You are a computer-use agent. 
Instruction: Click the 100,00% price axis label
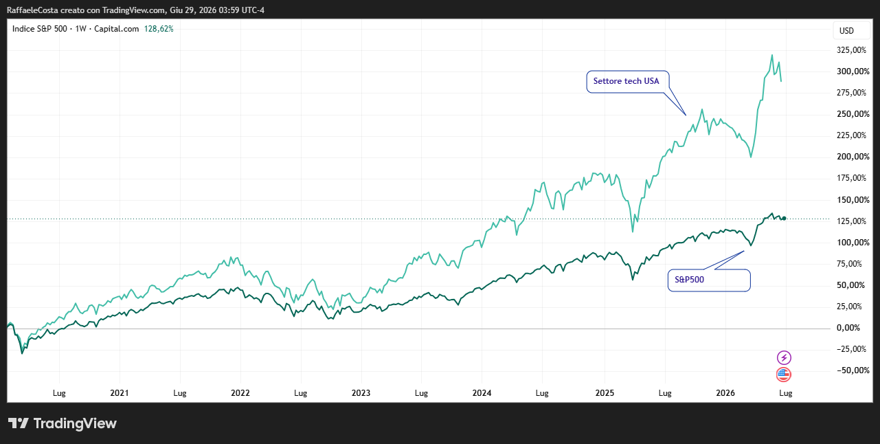pyautogui.click(x=853, y=243)
